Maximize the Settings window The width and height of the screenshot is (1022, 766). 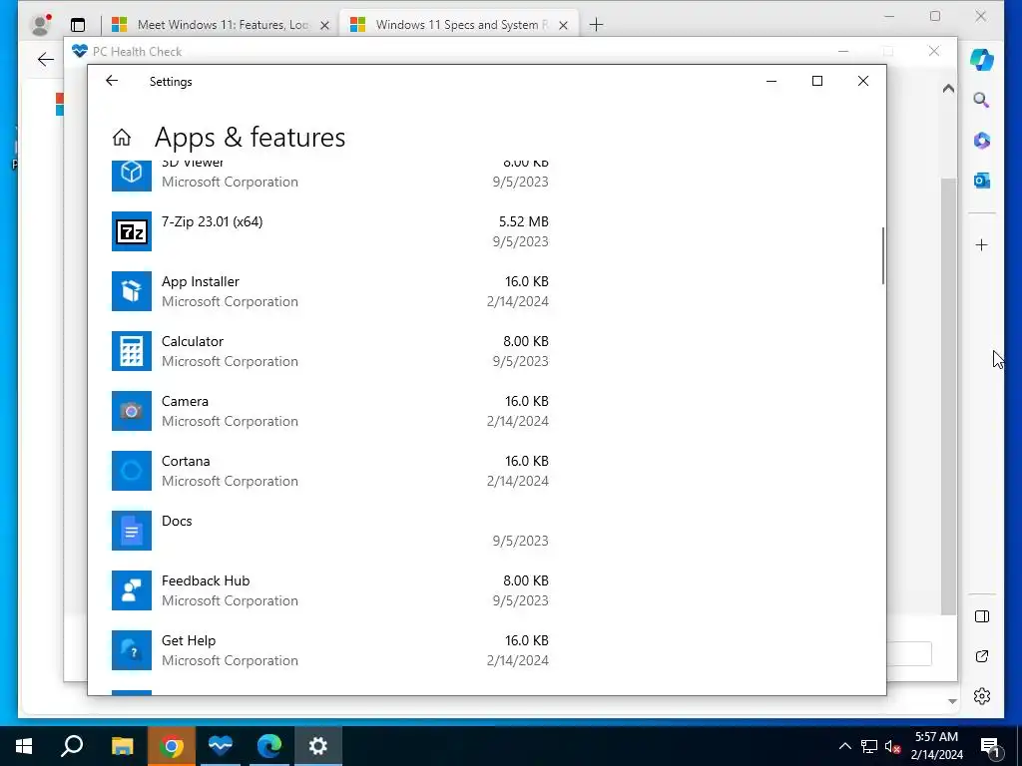[816, 81]
